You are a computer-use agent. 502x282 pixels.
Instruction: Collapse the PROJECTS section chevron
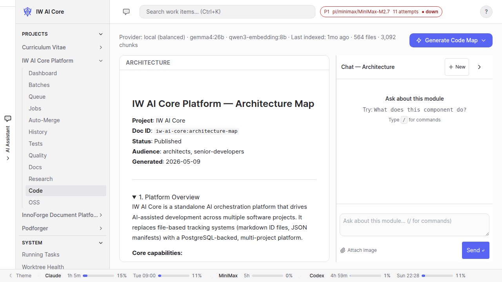click(x=101, y=34)
